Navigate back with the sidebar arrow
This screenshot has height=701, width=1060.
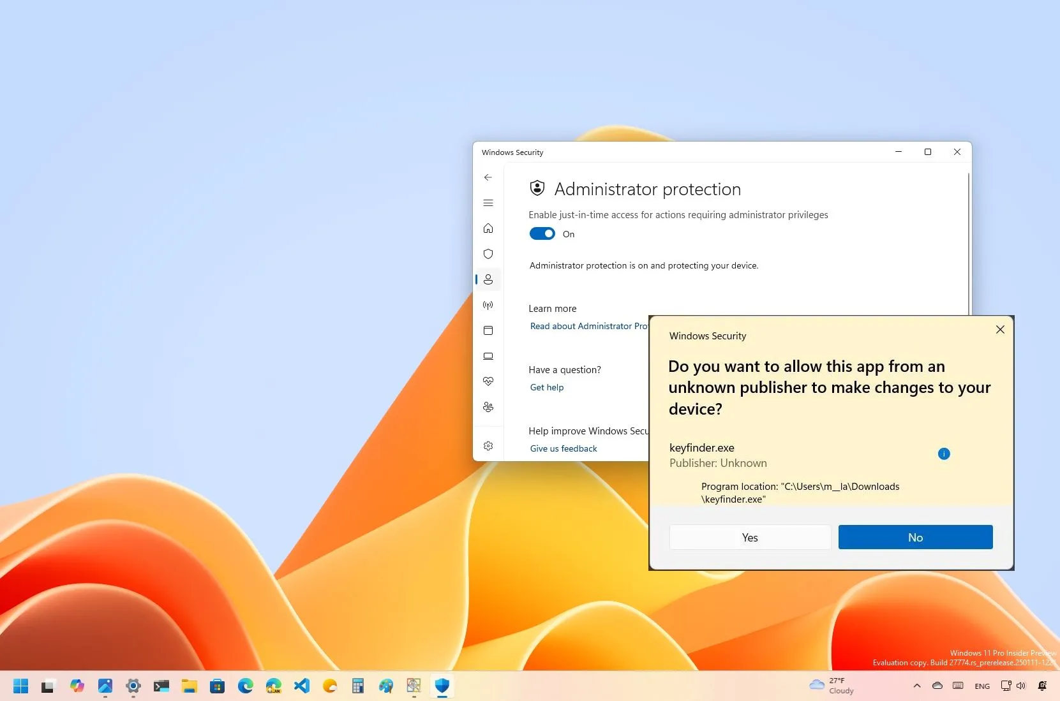point(488,177)
